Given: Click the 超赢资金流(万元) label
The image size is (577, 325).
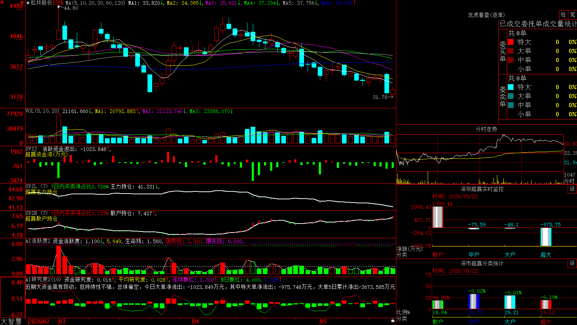Looking at the screenshot, I should [47, 154].
